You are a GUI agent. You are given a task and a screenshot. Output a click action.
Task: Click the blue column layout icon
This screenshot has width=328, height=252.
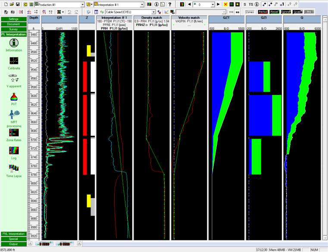tap(96, 12)
